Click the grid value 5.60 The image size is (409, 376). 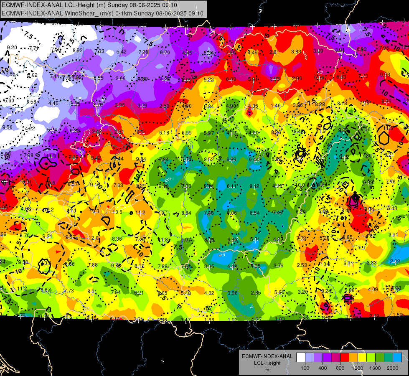(9, 100)
